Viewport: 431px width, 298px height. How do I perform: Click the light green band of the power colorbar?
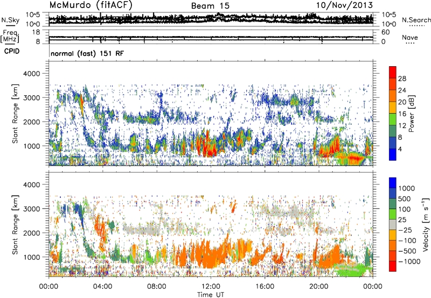coord(393,119)
